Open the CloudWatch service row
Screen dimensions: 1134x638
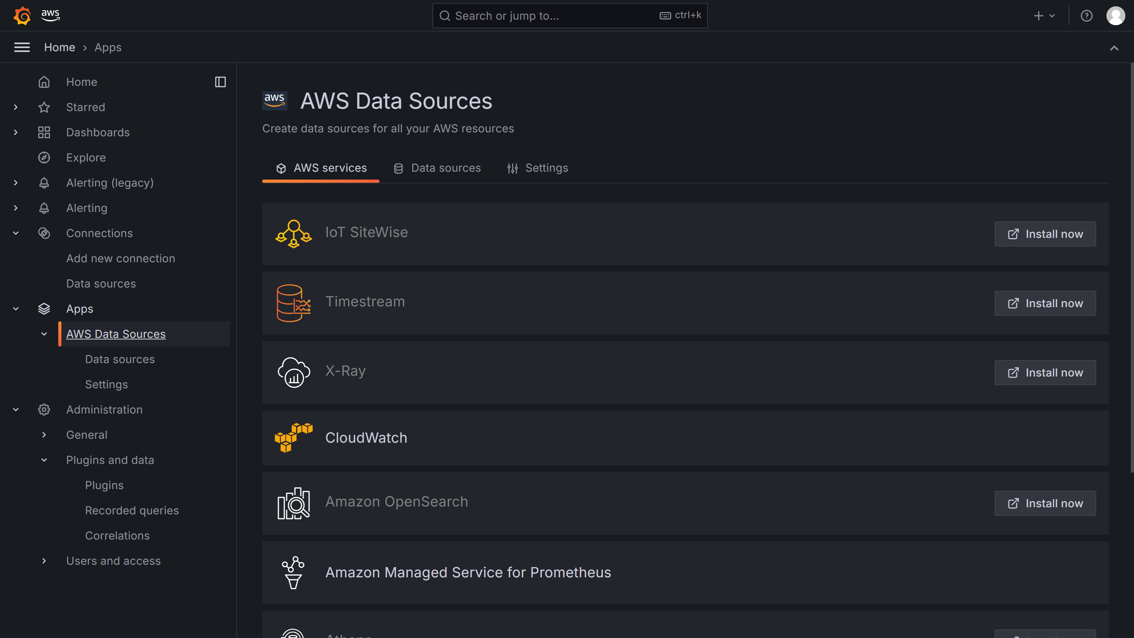(x=685, y=438)
